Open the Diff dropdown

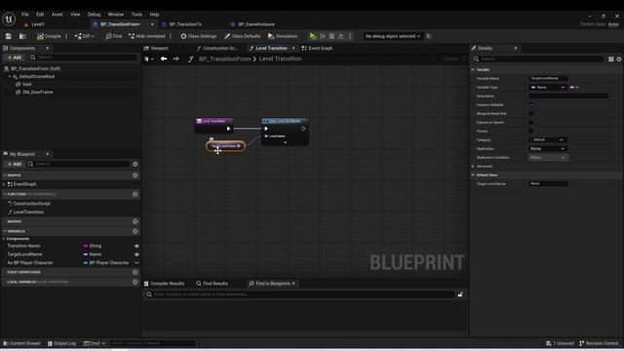coord(84,36)
